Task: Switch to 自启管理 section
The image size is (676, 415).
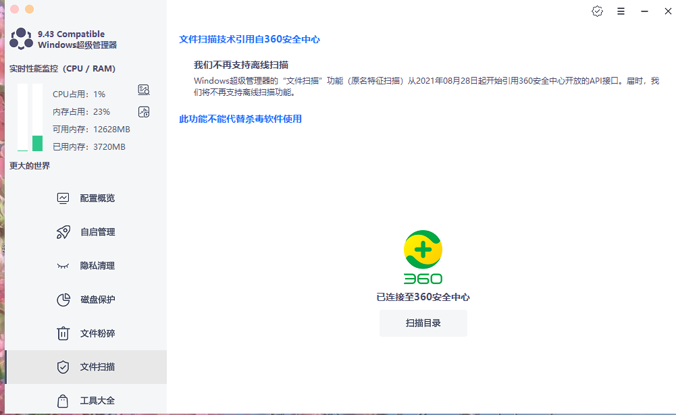Action: tap(86, 232)
